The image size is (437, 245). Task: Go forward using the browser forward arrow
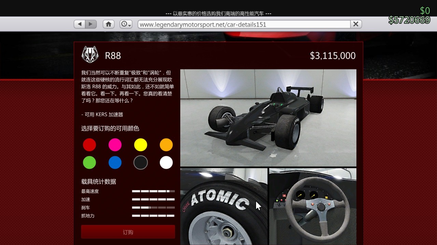point(91,24)
